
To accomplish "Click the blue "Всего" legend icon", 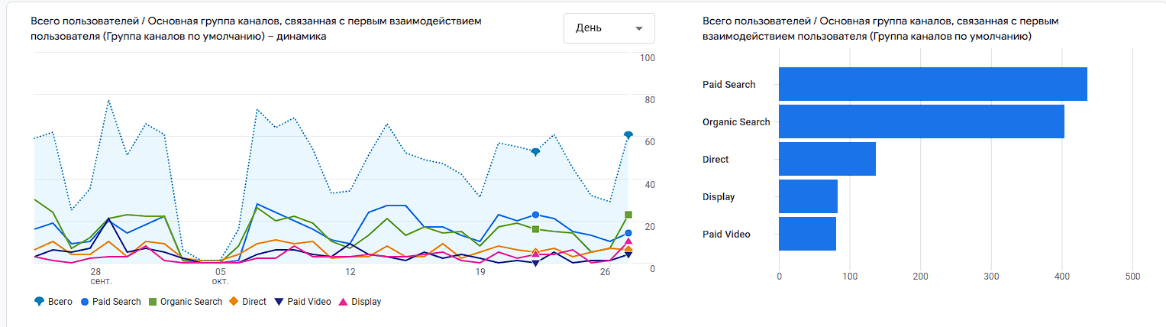I will [39, 302].
